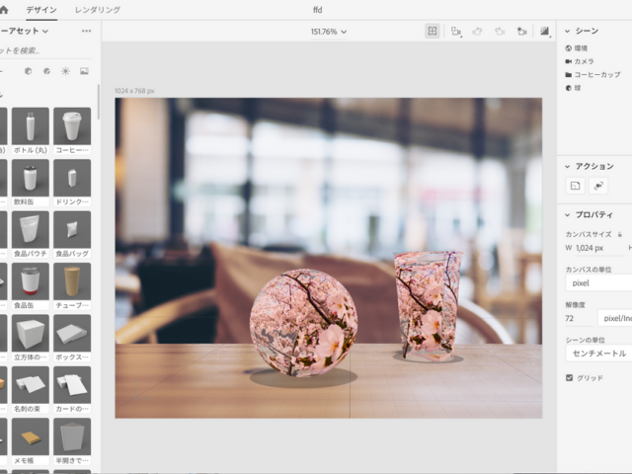This screenshot has height=474, width=632.
Task: Switch to the デザイン tab
Action: [41, 10]
